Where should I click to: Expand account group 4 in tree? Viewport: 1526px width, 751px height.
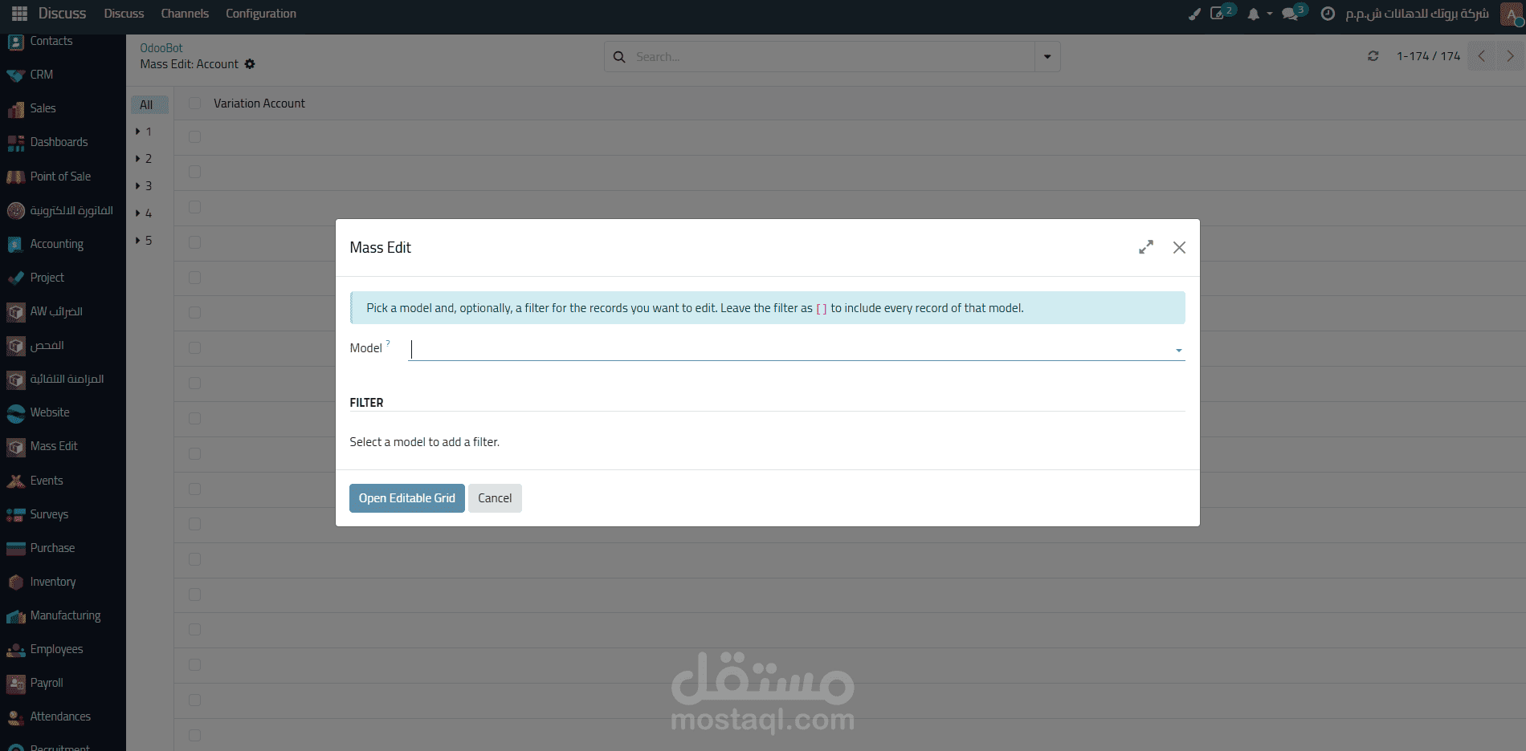[x=138, y=213]
